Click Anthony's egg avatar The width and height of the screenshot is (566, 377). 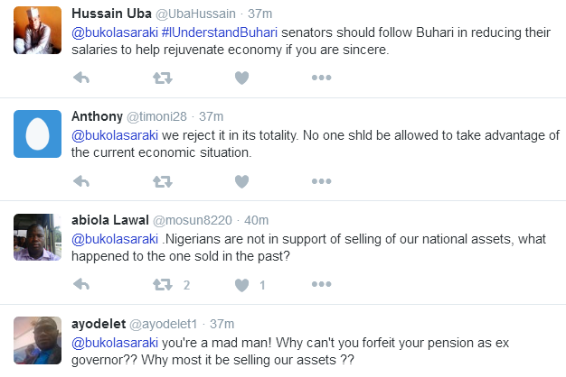(x=38, y=134)
